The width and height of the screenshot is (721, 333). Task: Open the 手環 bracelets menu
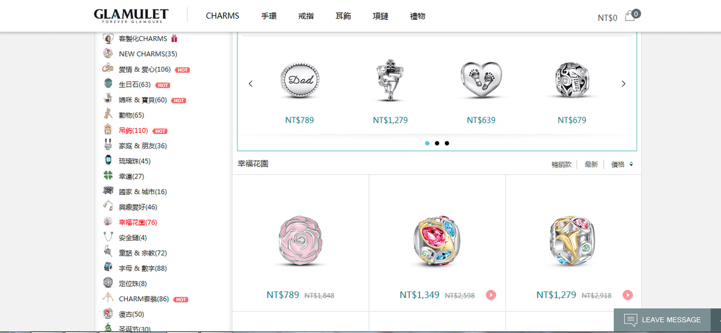[x=269, y=16]
